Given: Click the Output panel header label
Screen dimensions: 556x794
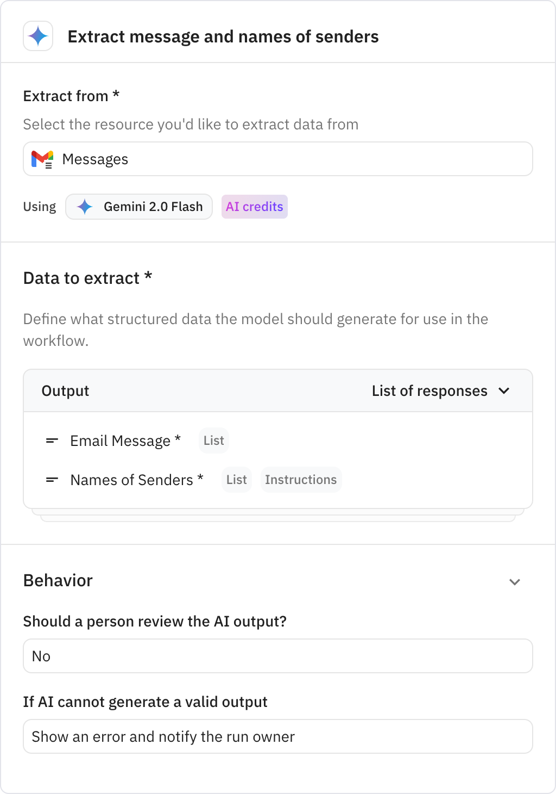Looking at the screenshot, I should point(65,390).
